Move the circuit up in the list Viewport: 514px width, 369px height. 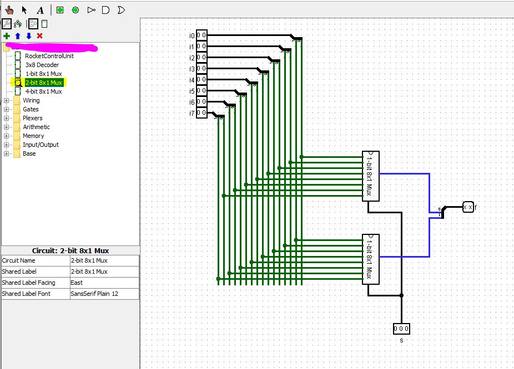(x=18, y=36)
